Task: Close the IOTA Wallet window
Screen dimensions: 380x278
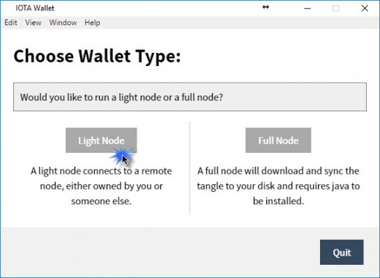Action: pos(365,8)
